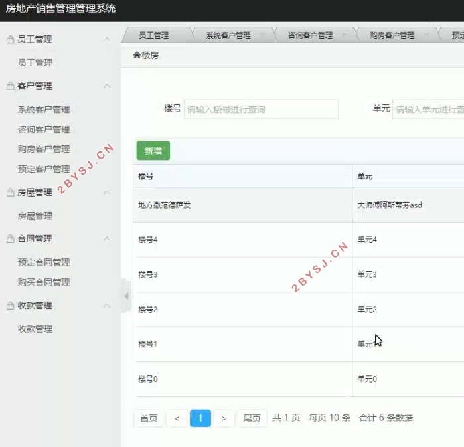Click the 房地产销售管理管理系统 title

click(60, 8)
